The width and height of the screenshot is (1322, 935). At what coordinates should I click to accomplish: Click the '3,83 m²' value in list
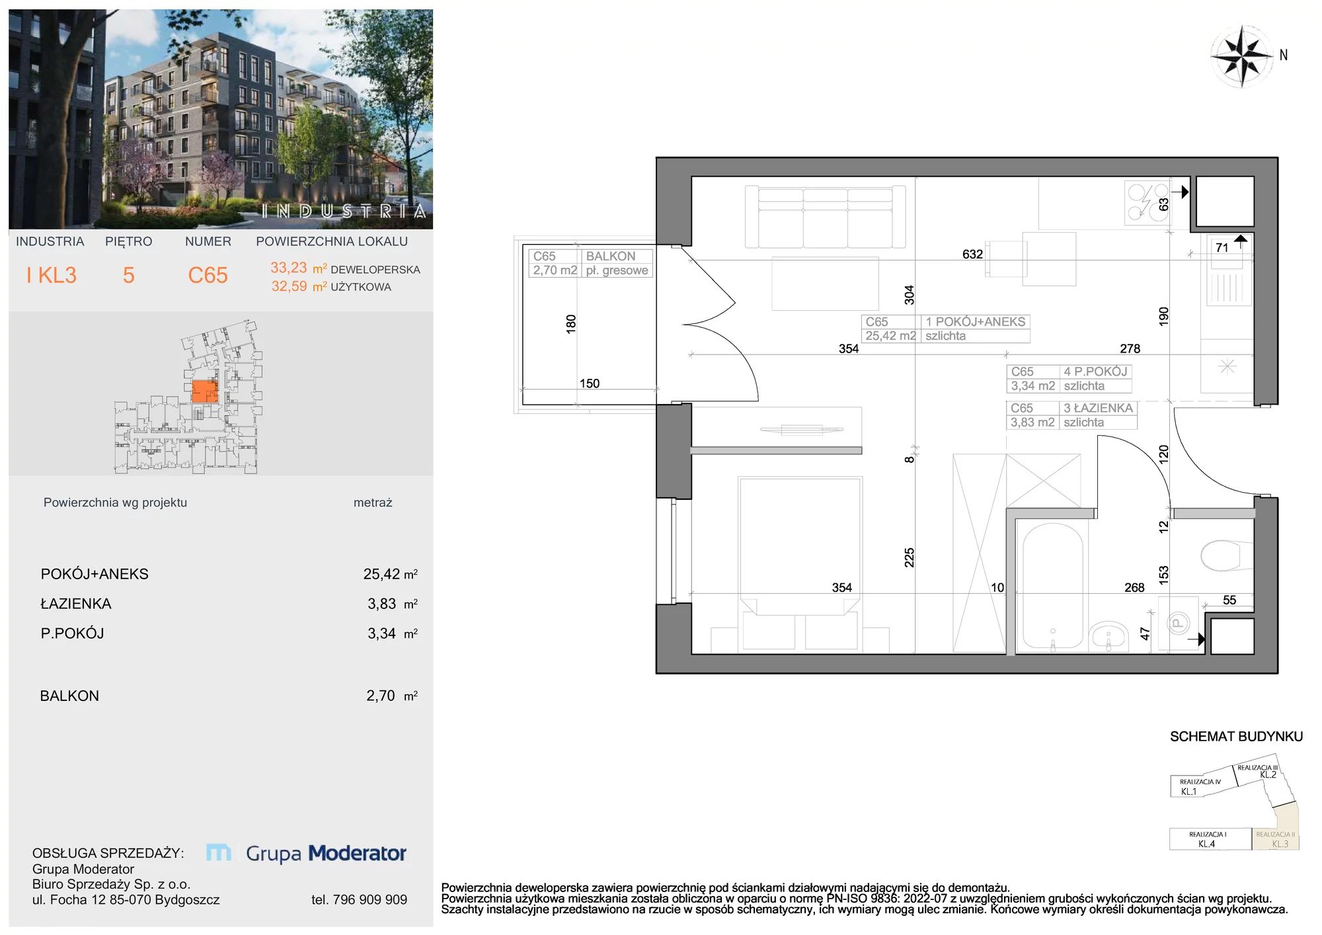[393, 604]
